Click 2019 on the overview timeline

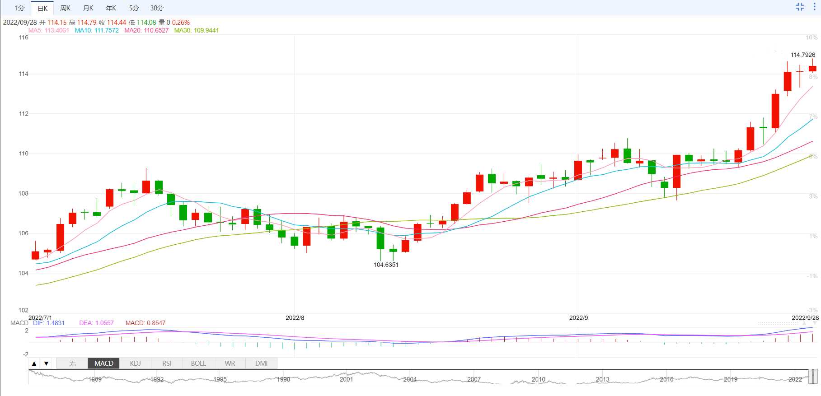[731, 379]
